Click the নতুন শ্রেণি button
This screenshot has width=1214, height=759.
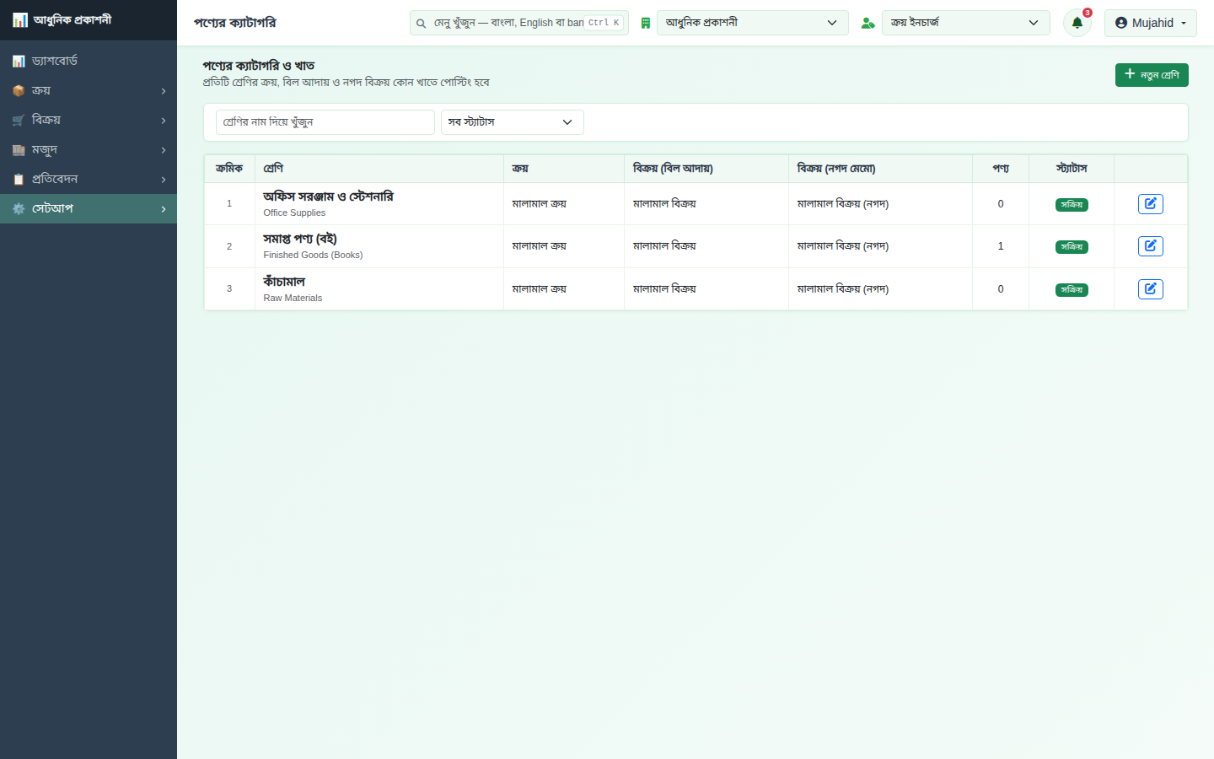(1152, 75)
